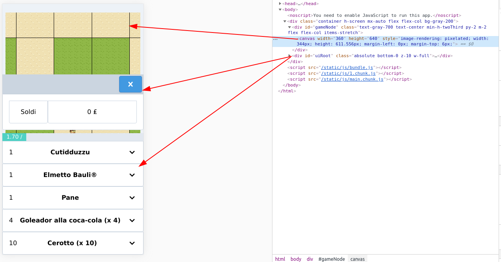Click the Cerotto (x 10) item name
Viewport: 501px width, 262px height.
coord(72,243)
